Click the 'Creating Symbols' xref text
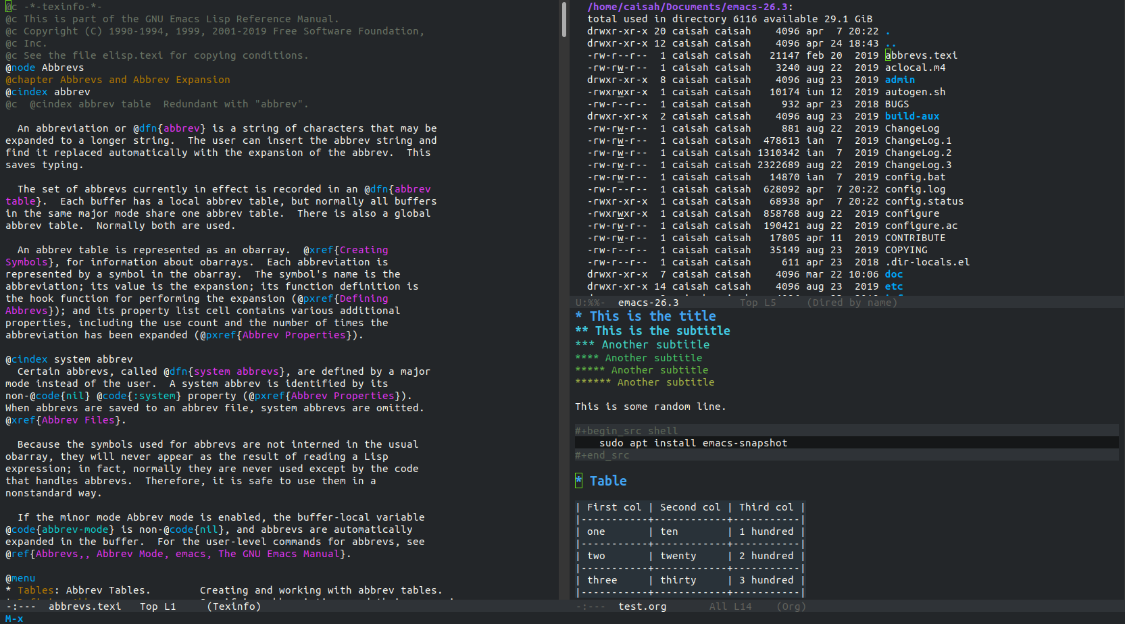This screenshot has height=624, width=1125. coord(364,250)
